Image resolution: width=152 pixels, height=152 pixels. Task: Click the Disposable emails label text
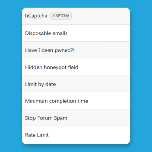click(x=46, y=33)
